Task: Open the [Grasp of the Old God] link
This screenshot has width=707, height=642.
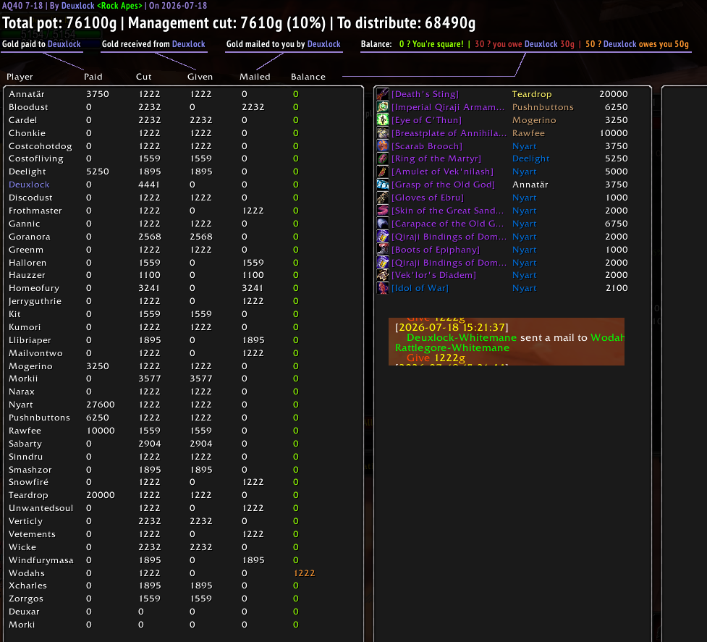Action: pyautogui.click(x=443, y=185)
